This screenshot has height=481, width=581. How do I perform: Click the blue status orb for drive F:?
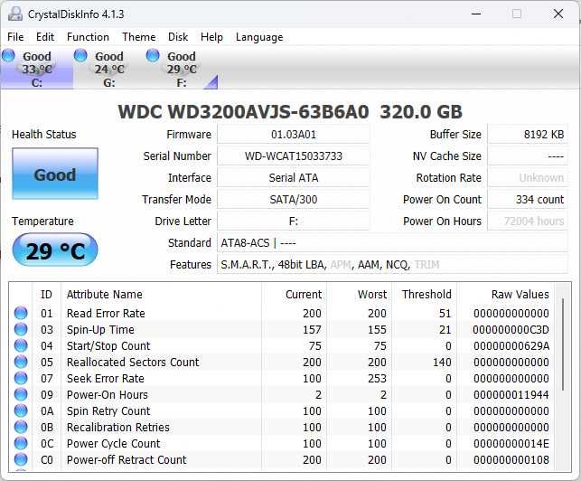click(x=153, y=56)
